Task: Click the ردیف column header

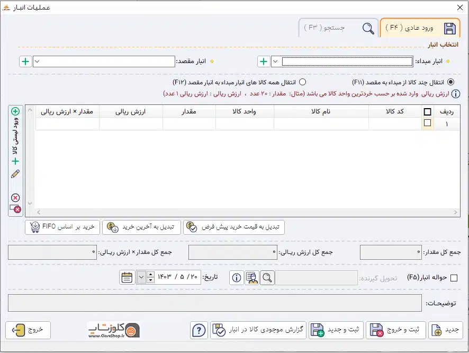Action: click(447, 111)
